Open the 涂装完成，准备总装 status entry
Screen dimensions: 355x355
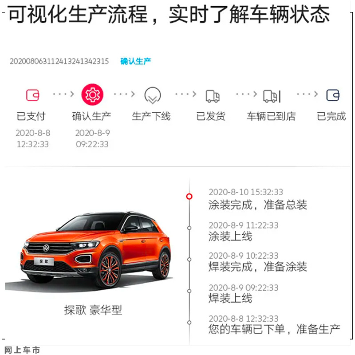(x=258, y=199)
